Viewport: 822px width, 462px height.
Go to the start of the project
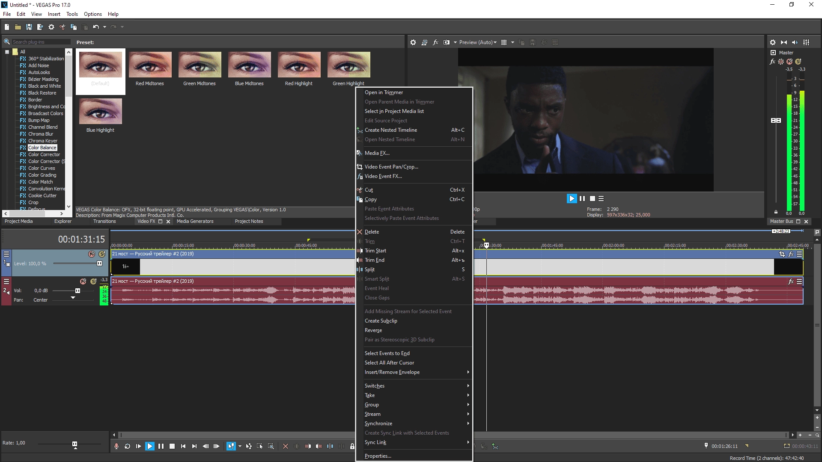pyautogui.click(x=183, y=446)
